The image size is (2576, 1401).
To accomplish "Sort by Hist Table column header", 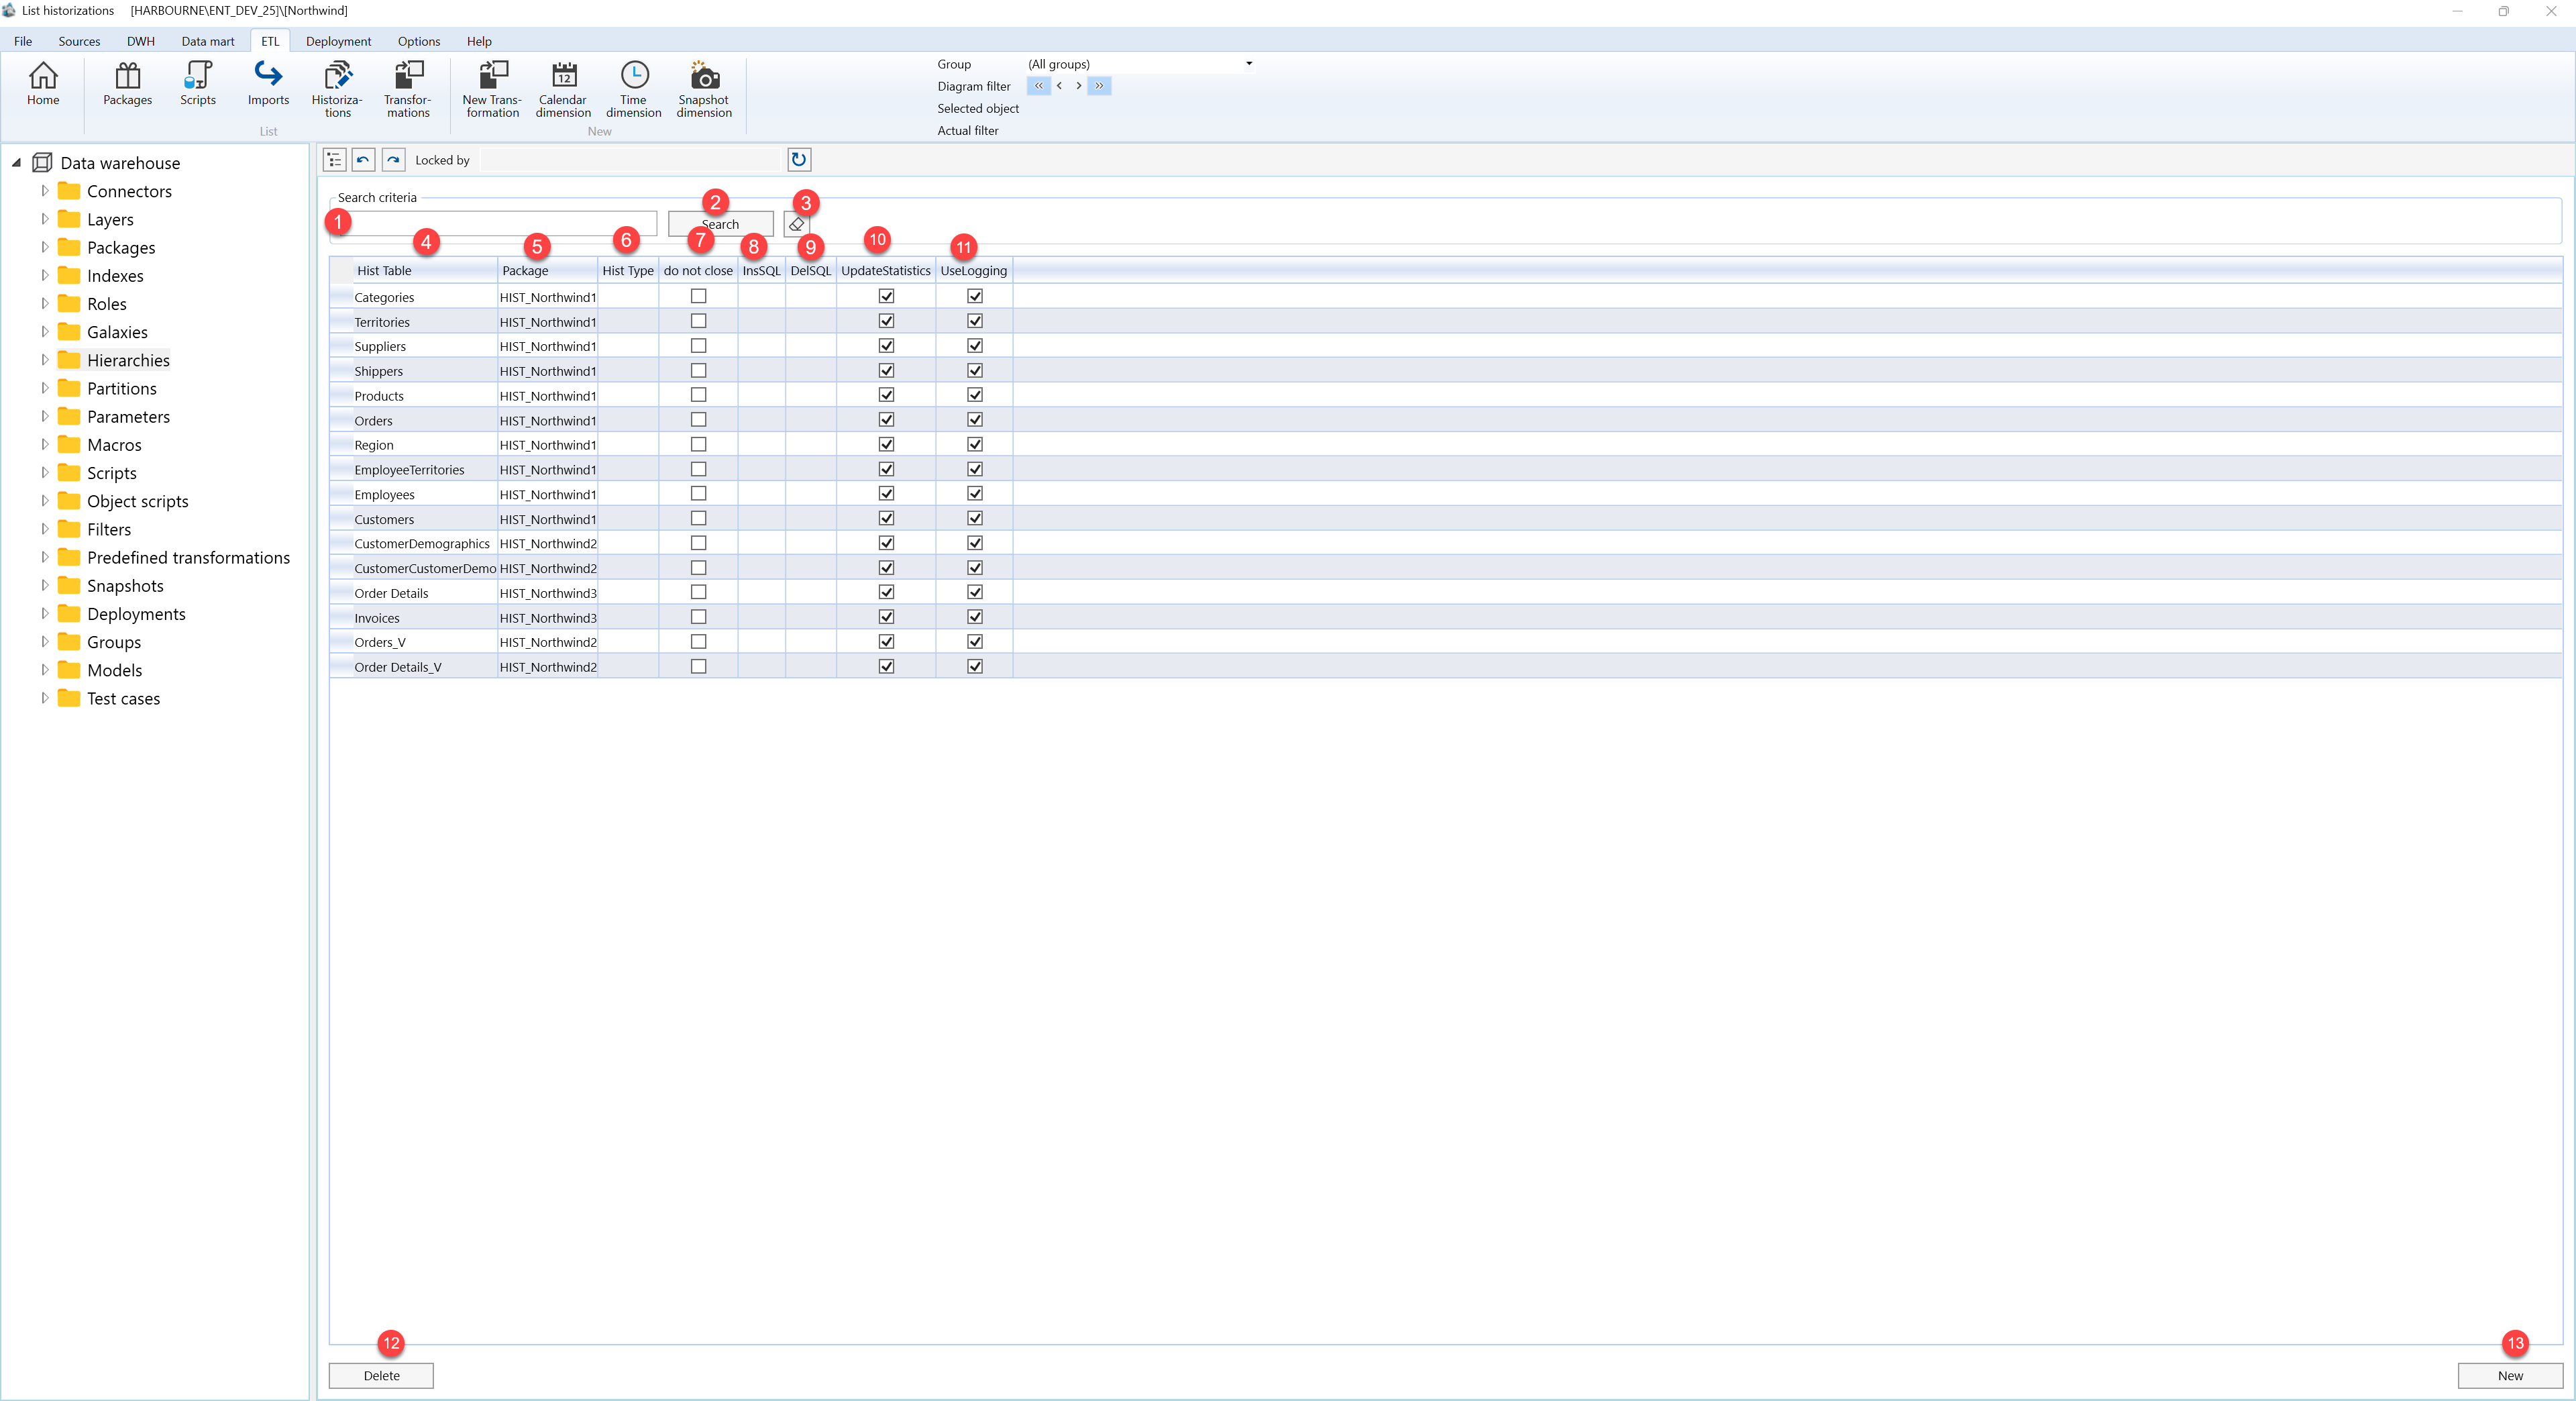I will pos(425,271).
